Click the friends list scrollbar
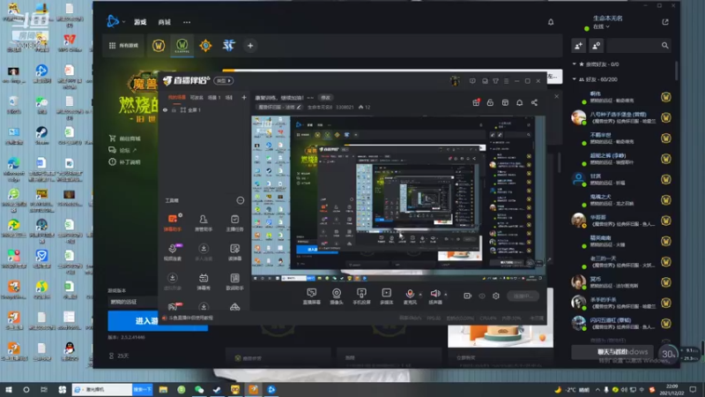Viewport: 705px width, 397px height. tap(677, 71)
